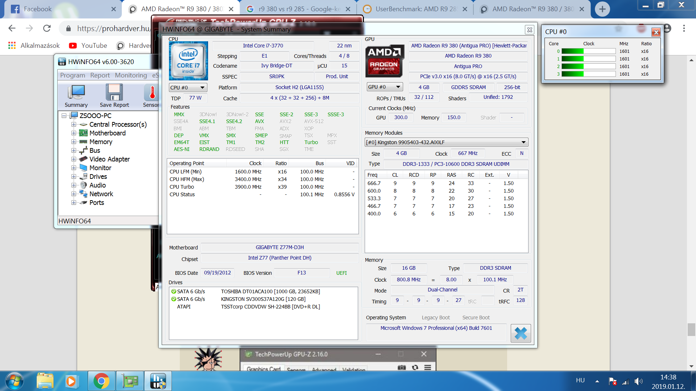Open the GPU-Z hamburger menu icon
696x391 pixels.
pyautogui.click(x=428, y=367)
